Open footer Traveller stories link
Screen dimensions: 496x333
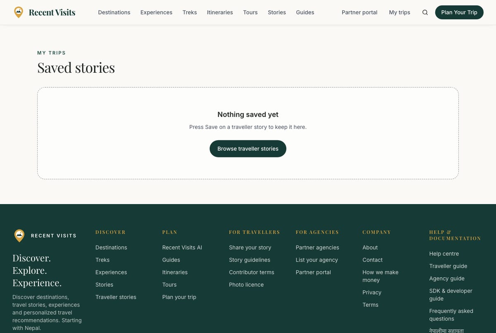click(116, 297)
